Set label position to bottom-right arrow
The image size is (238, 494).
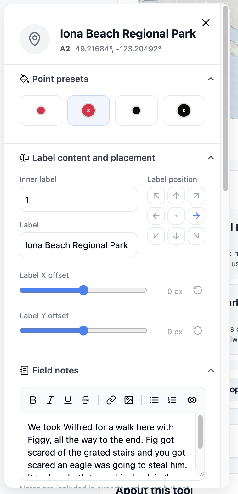tap(196, 236)
